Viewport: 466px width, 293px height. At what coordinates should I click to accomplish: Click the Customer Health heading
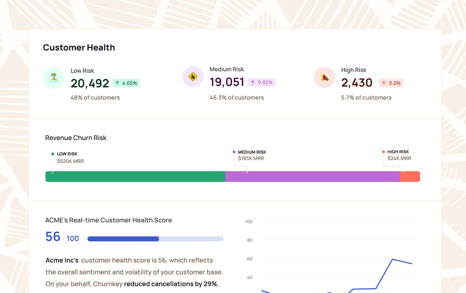(x=79, y=47)
